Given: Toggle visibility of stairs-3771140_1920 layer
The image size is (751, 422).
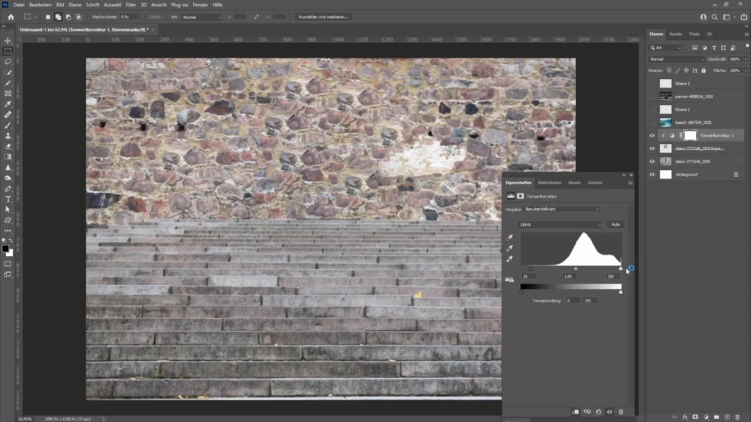Looking at the screenshot, I should (652, 161).
